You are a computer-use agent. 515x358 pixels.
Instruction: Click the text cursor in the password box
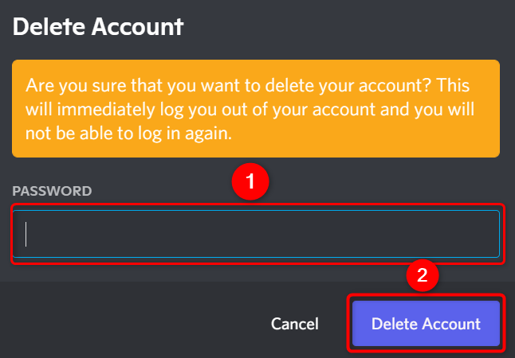26,234
